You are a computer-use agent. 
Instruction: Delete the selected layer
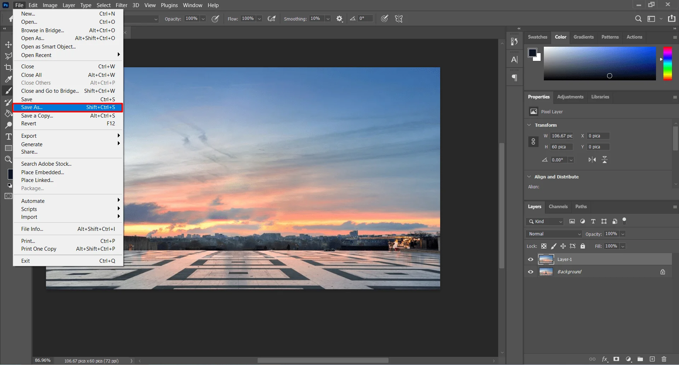(664, 359)
